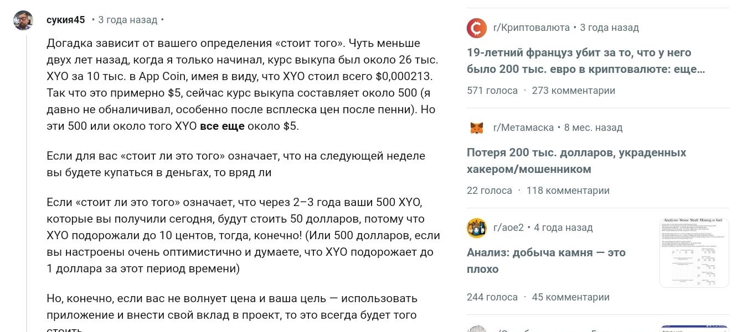
Task: Click the сукия45 comment timestamp "3 года назад"
Action: click(127, 20)
